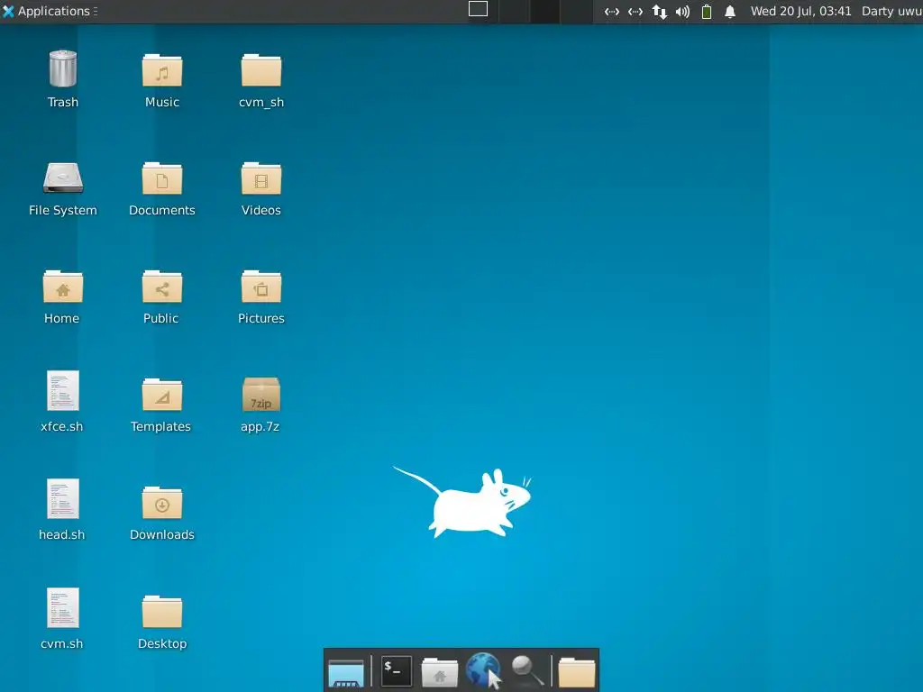Screen dimensions: 923x692
Task: Select the Public folder icon
Action: pyautogui.click(x=162, y=287)
